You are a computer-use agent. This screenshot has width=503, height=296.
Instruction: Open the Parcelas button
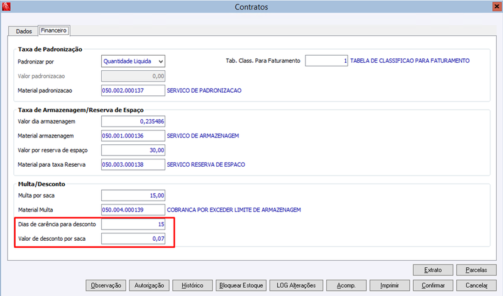(477, 270)
